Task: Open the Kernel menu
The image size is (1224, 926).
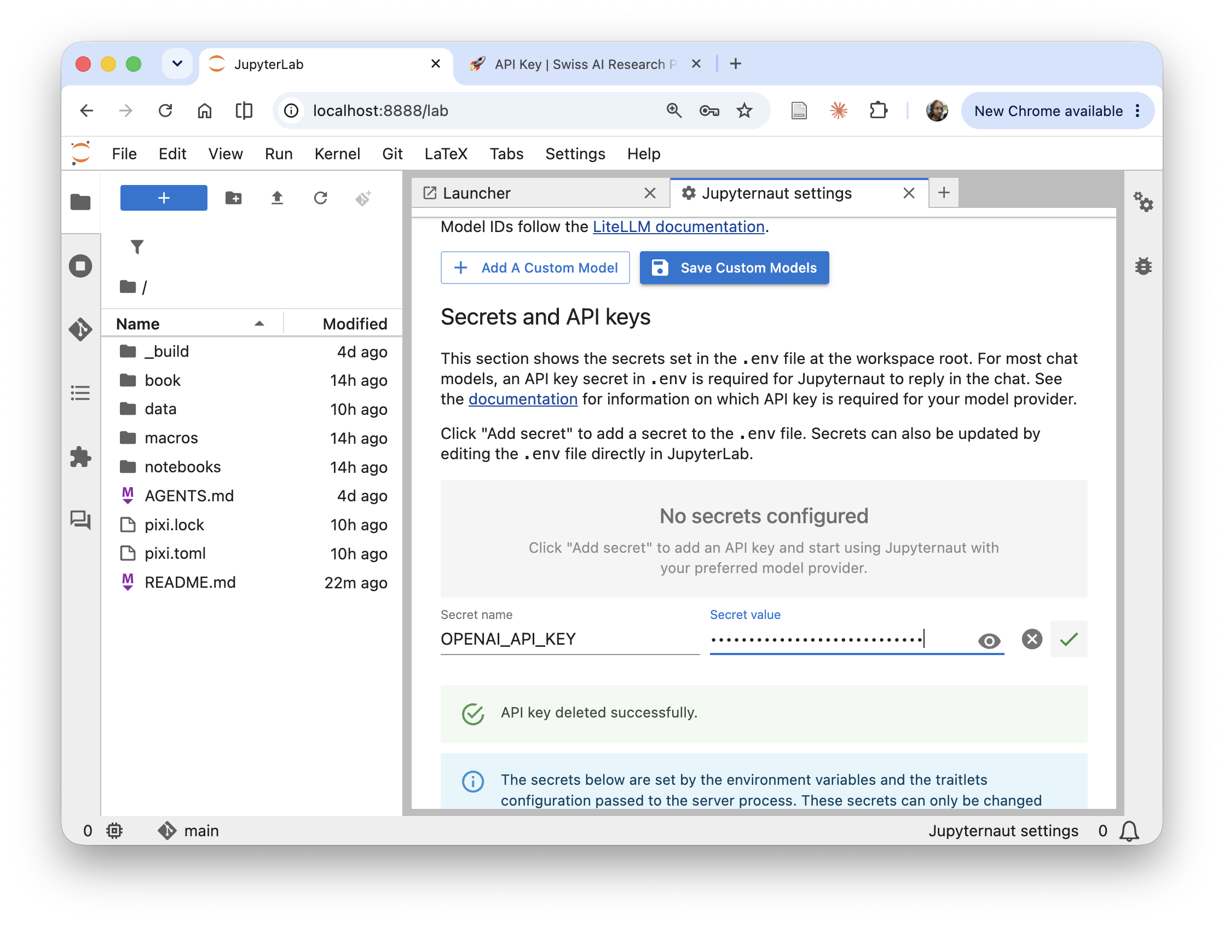Action: tap(337, 154)
